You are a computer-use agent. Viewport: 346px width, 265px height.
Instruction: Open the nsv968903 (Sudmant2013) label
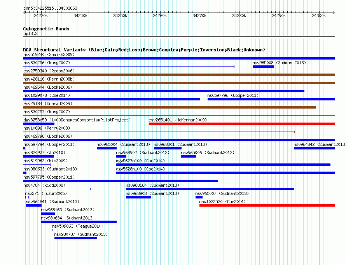pyautogui.click(x=152, y=193)
